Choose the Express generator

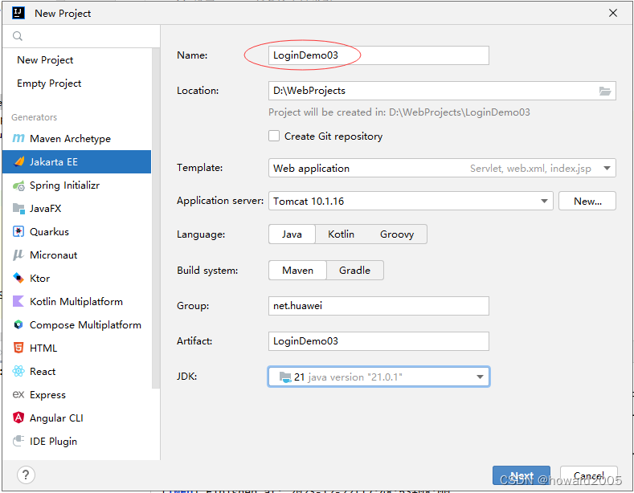77,395
